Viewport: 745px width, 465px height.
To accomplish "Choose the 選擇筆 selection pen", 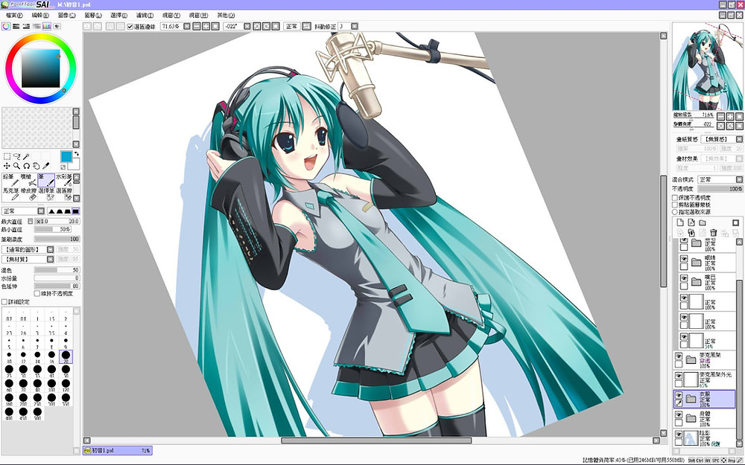I will [x=46, y=193].
